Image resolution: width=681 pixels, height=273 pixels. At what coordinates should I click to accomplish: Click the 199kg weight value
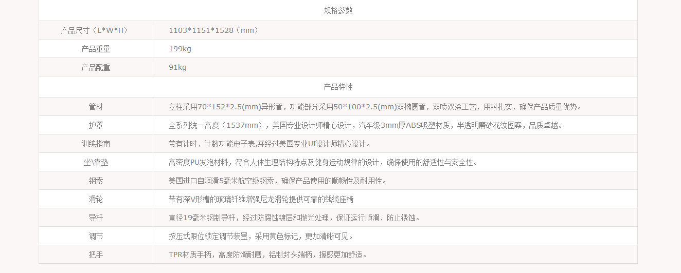click(180, 49)
